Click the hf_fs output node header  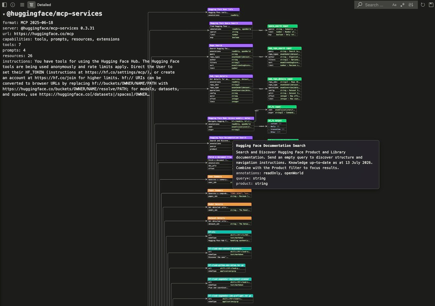(277, 121)
